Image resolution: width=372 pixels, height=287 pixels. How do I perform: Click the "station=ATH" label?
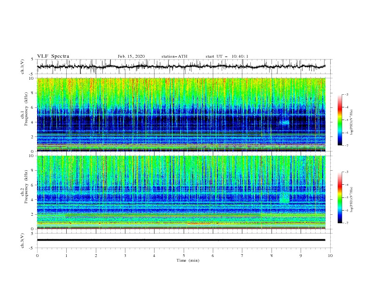[x=174, y=56]
